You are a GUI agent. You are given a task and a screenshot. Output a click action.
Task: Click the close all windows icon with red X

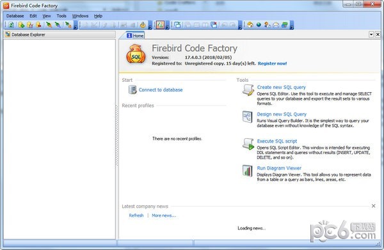coord(214,25)
